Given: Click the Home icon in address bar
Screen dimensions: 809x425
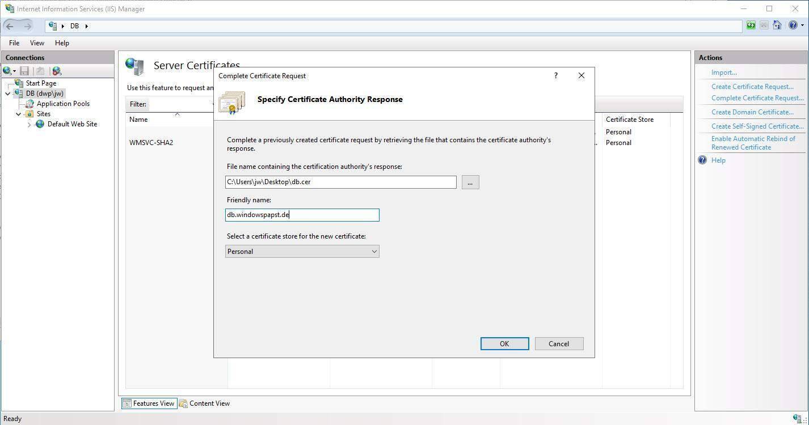Looking at the screenshot, I should pos(777,25).
